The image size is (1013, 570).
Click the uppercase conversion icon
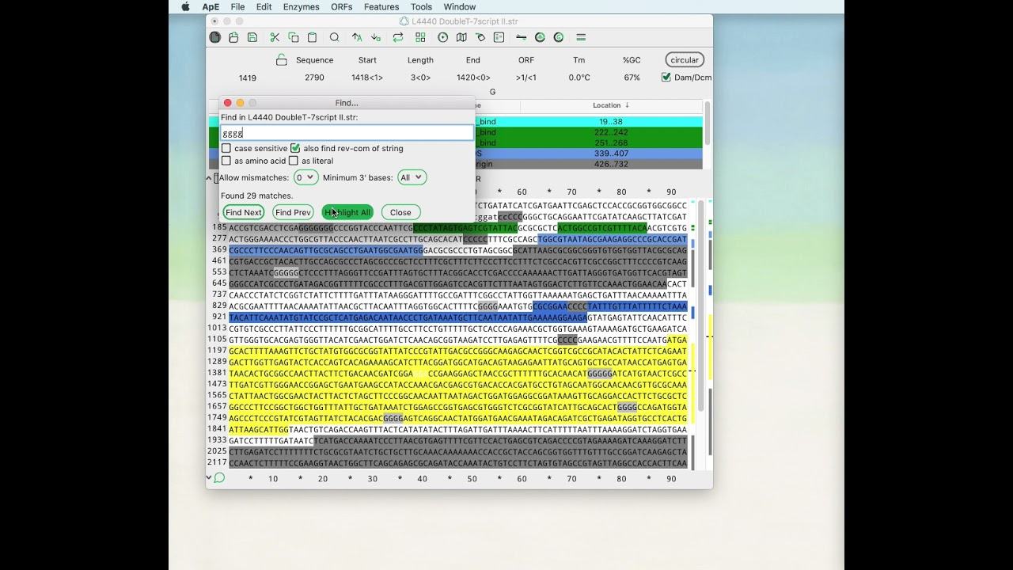coord(357,37)
